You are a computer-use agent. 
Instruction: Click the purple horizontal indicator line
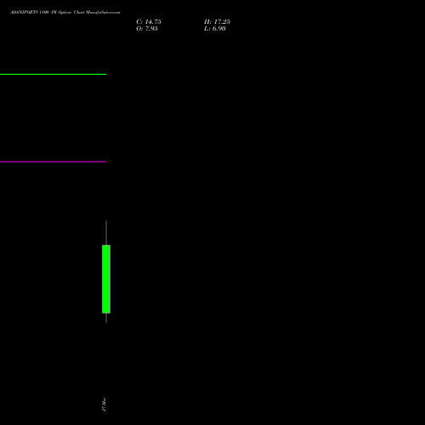pos(53,161)
